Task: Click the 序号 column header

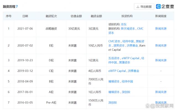Action: [9, 16]
